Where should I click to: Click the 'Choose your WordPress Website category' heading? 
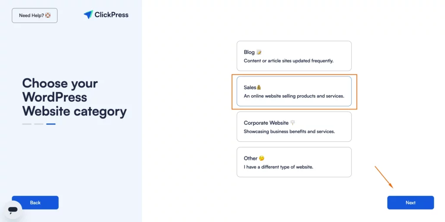(x=74, y=97)
